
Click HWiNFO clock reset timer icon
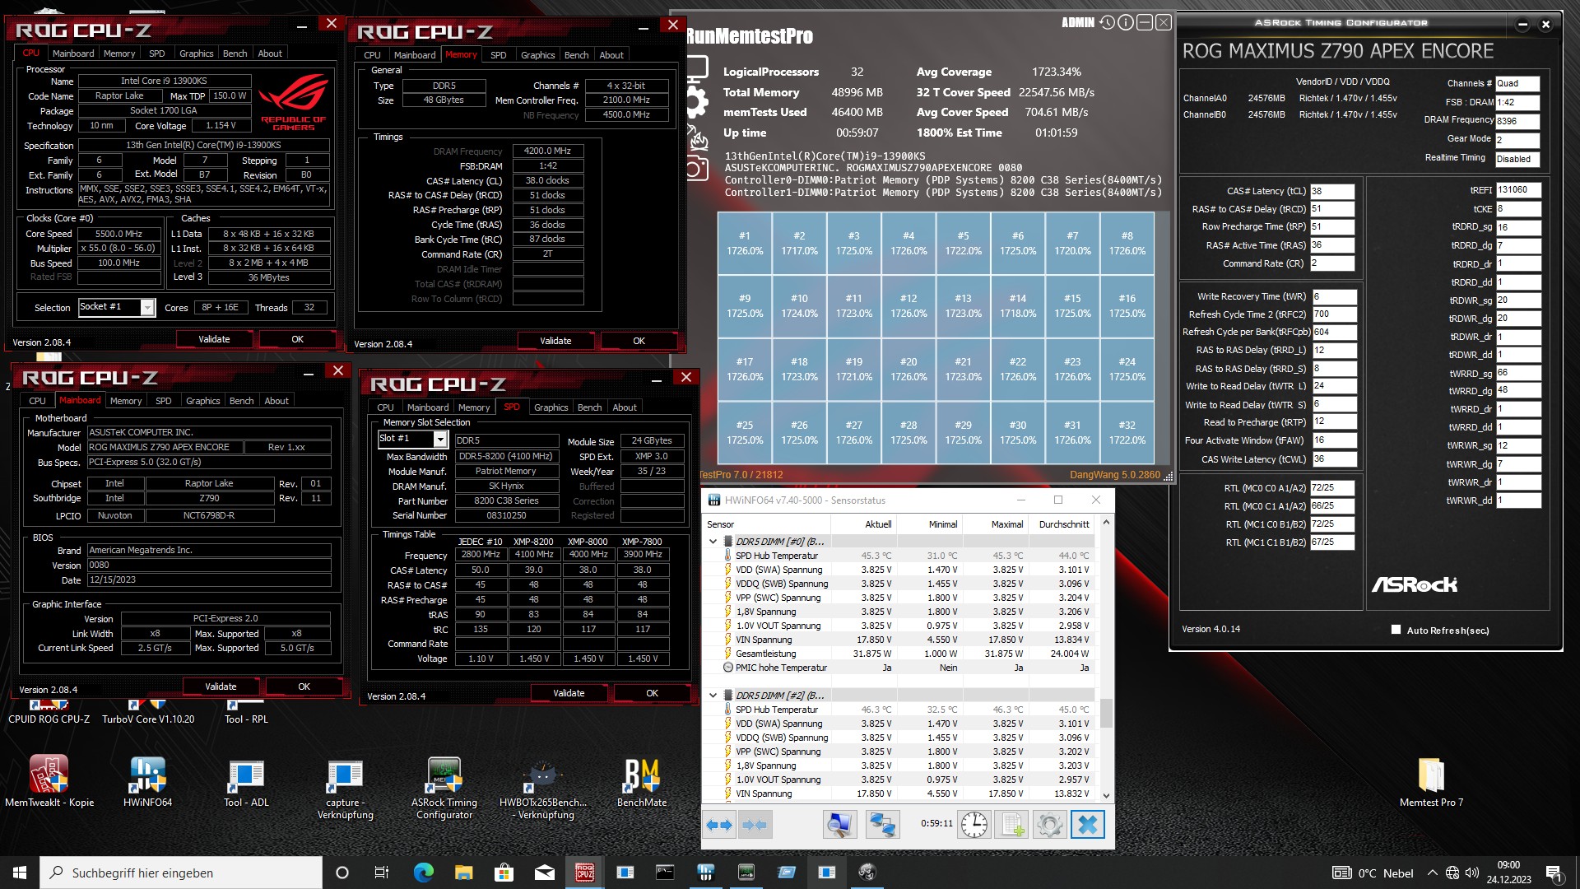[x=974, y=825]
